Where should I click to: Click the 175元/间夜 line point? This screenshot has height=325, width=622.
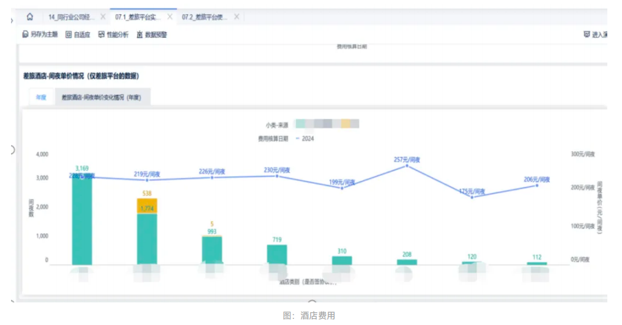coord(472,197)
